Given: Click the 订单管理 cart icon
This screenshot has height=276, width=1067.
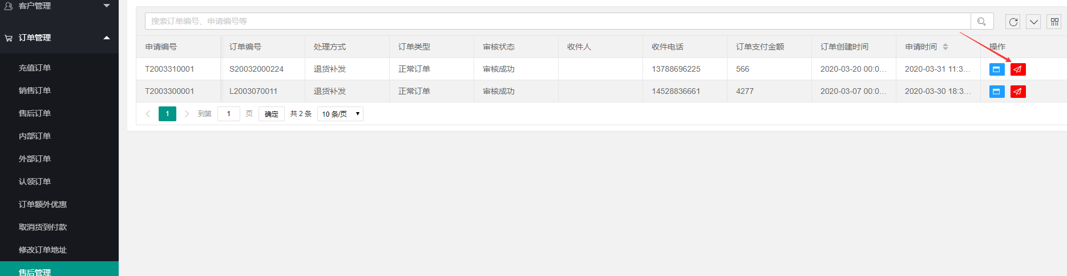Looking at the screenshot, I should click(9, 38).
